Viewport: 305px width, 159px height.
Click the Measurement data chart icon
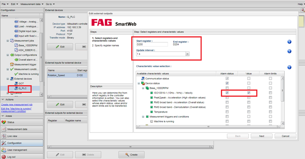click(3, 129)
